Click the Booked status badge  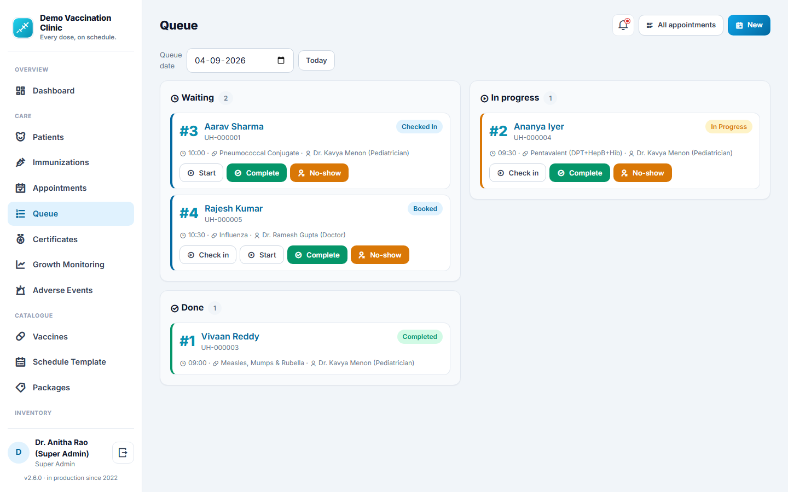coord(425,209)
